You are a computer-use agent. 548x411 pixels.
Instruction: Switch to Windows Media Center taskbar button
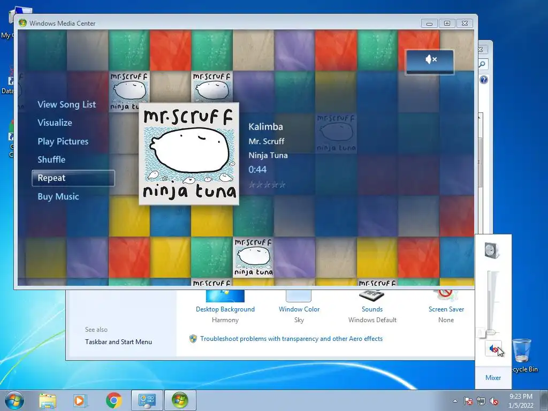click(x=180, y=400)
